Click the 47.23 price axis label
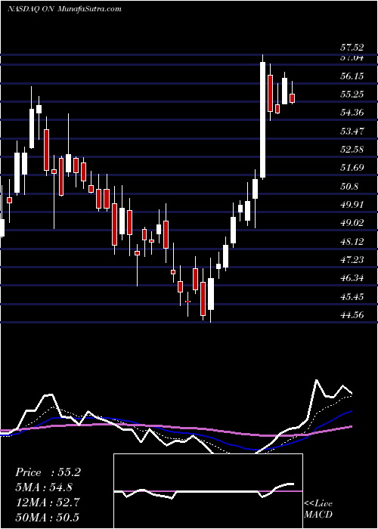Viewport: 378px width, 529px height. click(x=352, y=260)
